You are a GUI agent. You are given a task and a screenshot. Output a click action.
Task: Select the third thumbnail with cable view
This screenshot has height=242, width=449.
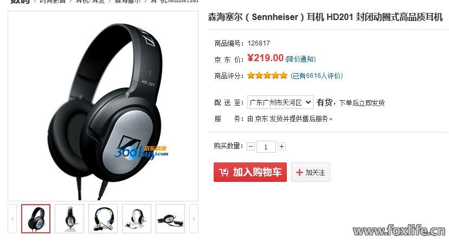103,219
